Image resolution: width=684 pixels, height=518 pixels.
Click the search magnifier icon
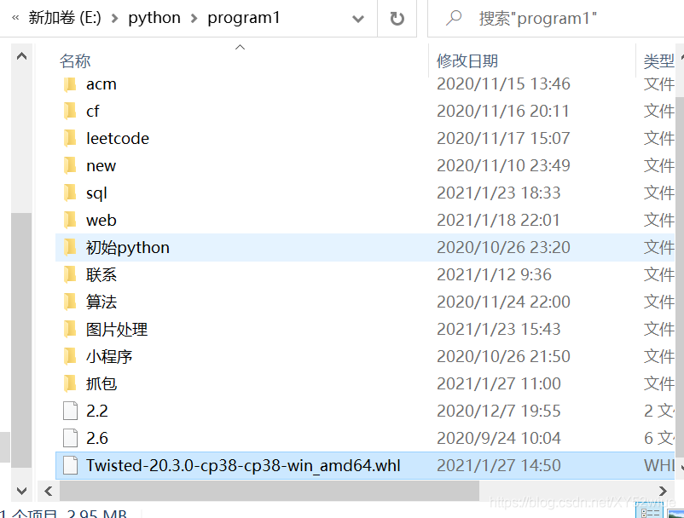tap(454, 18)
